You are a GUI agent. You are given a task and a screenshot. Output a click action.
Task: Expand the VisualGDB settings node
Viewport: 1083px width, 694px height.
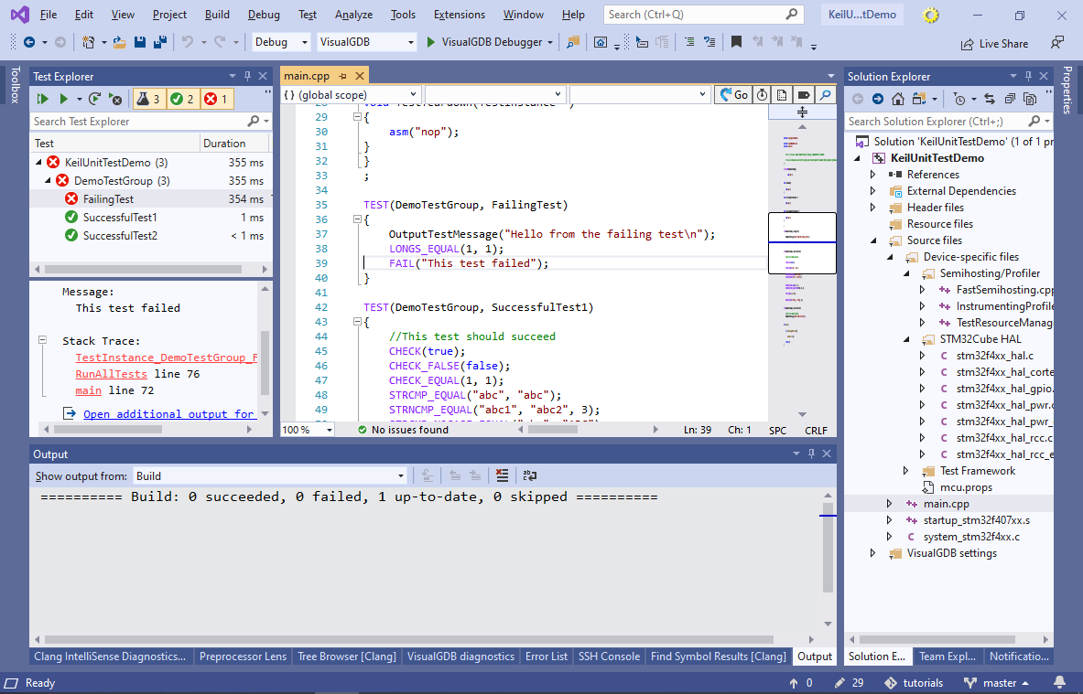tap(873, 553)
